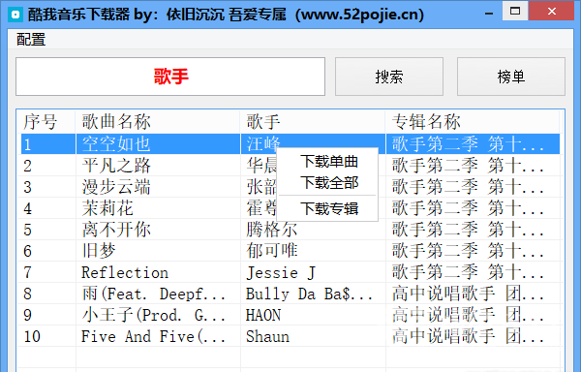This screenshot has height=372, width=581.
Task: Select song Five And Five(...
Action: click(x=154, y=336)
